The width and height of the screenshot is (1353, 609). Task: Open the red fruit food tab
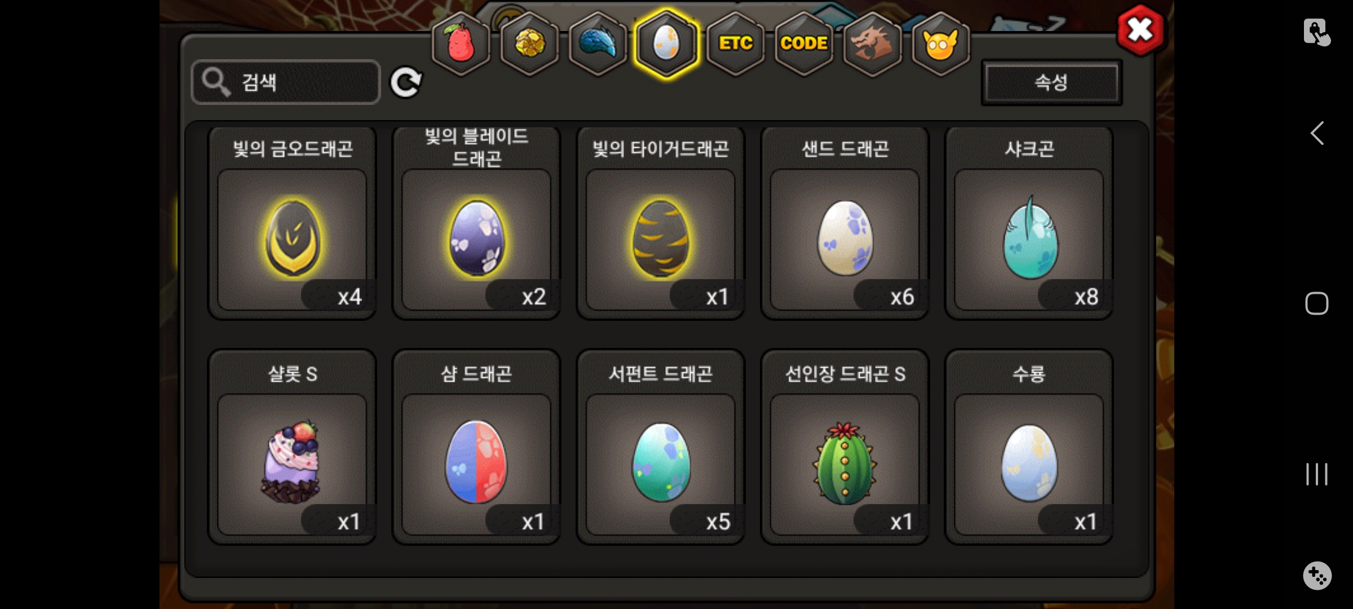(461, 43)
